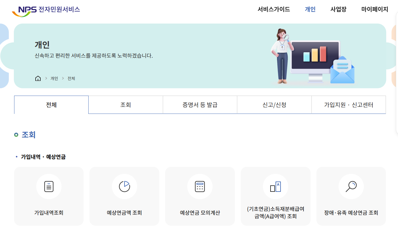This screenshot has width=398, height=228.
Task: Click the 가입내역조회 document icon
Action: point(49,186)
